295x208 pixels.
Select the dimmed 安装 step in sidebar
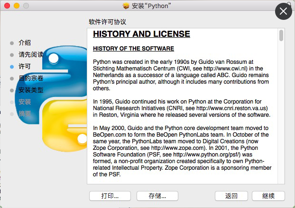point(25,102)
